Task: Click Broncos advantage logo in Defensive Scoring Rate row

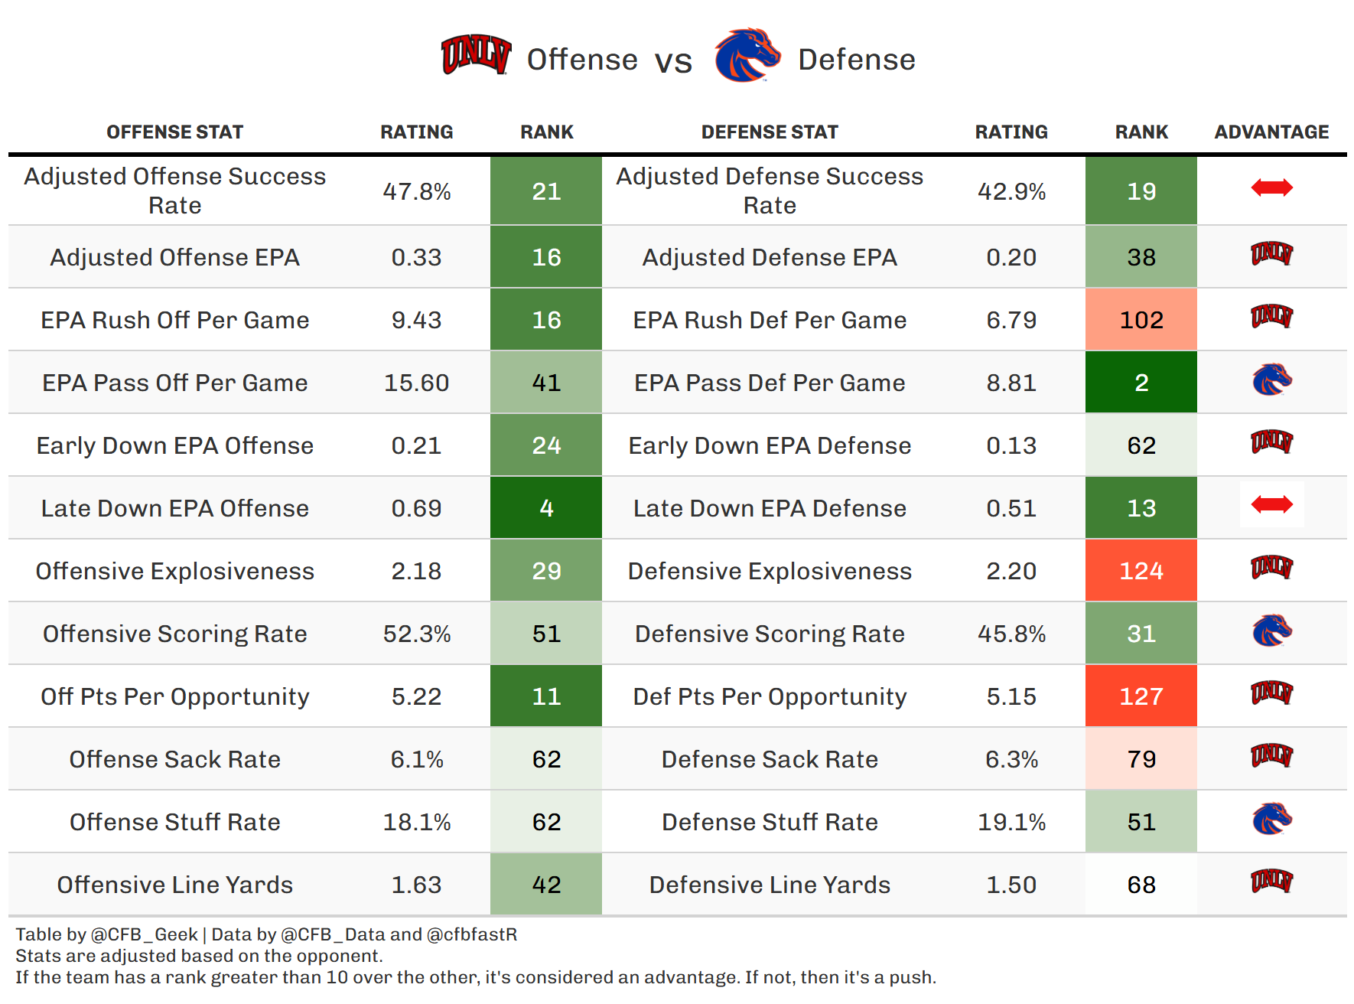Action: 1271,631
